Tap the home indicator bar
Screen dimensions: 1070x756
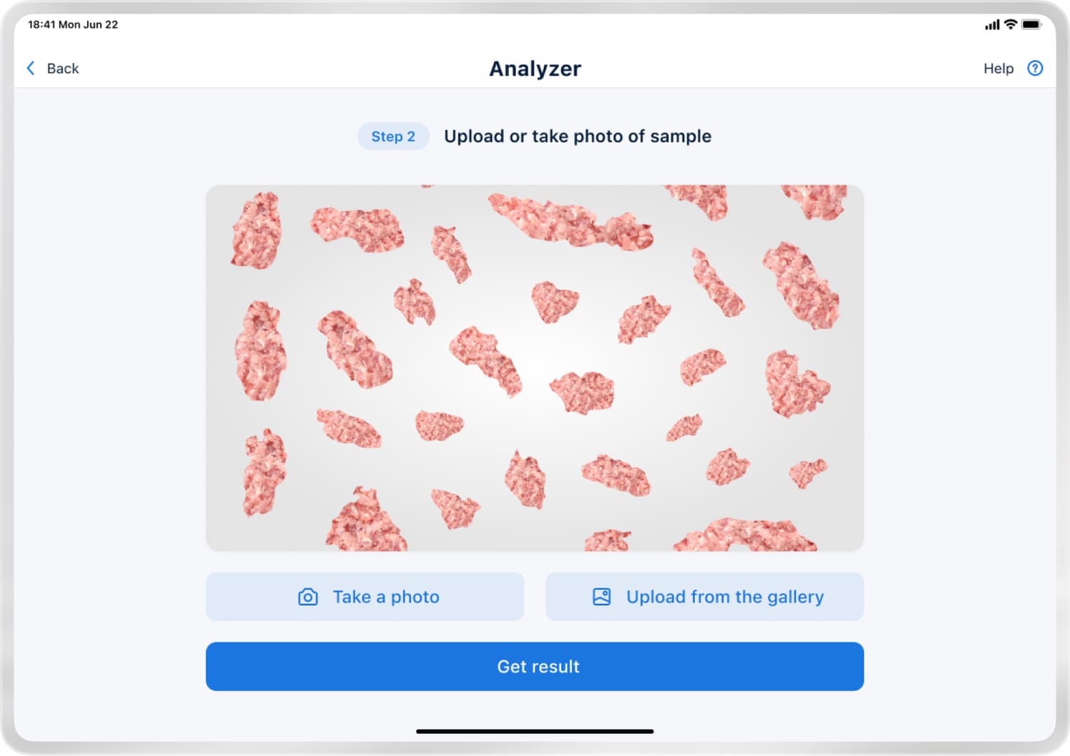click(x=535, y=731)
